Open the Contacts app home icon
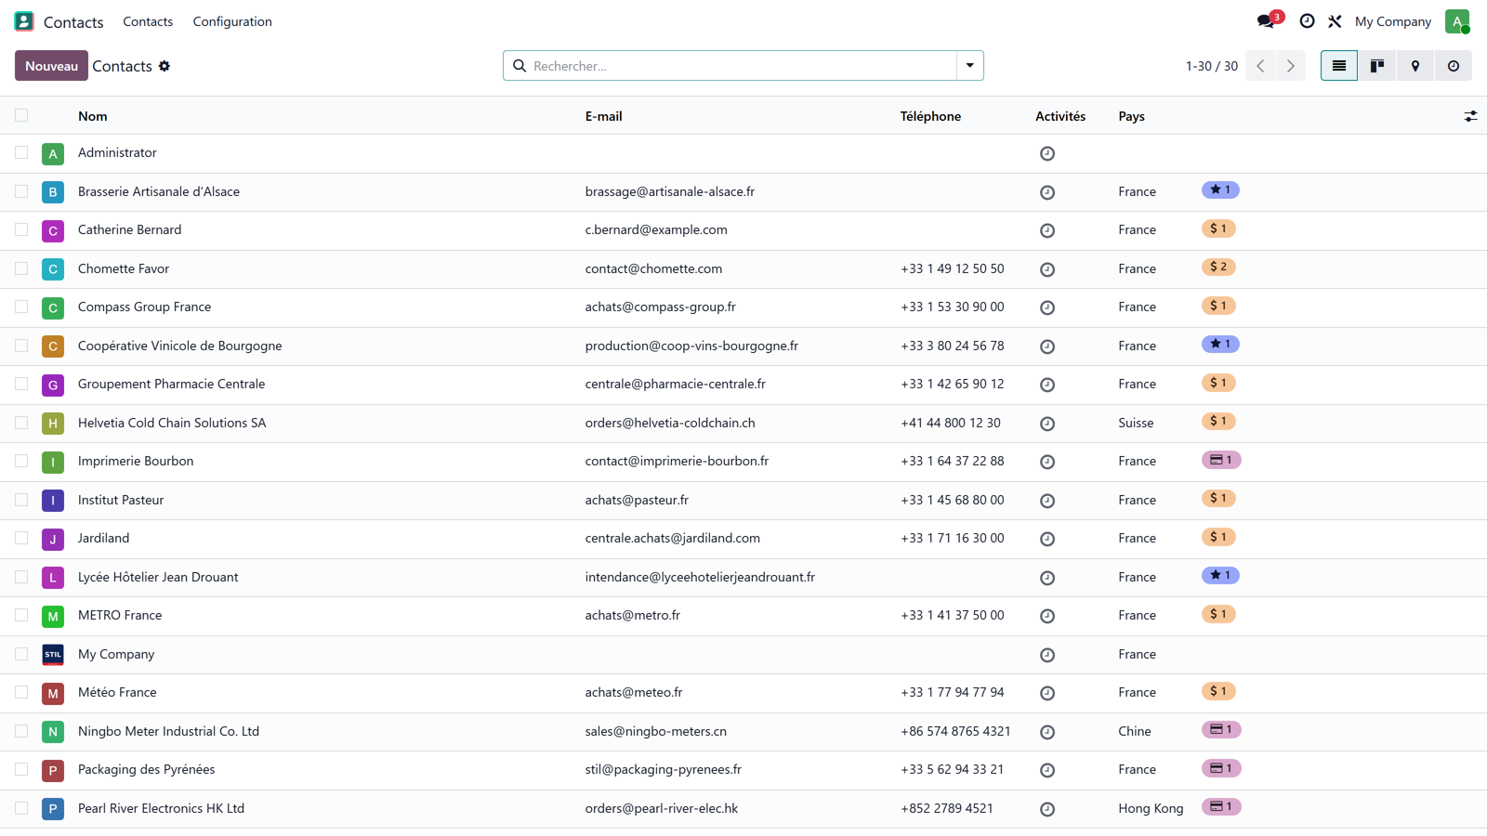 pos(24,21)
